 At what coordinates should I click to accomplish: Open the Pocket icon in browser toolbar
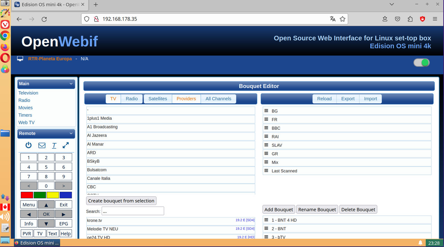(x=398, y=19)
